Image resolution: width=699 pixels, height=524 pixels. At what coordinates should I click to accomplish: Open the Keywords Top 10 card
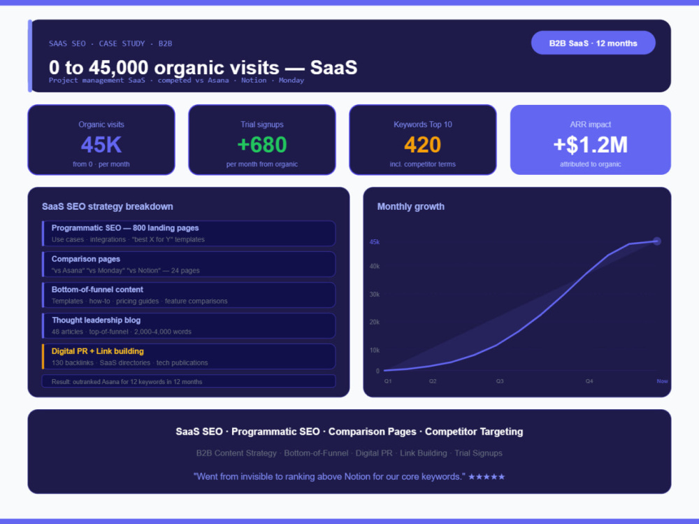point(423,140)
